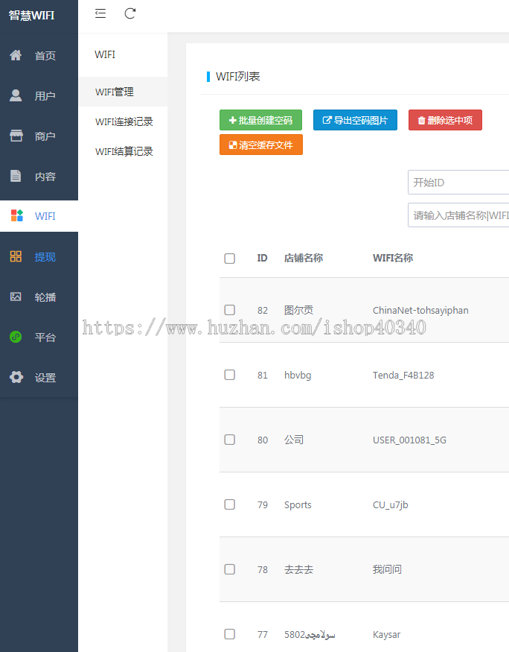The width and height of the screenshot is (509, 652).
Task: Click the document icon beside 内容
Action: [16, 176]
